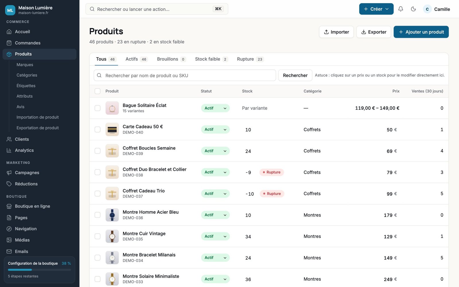Open the Créer dropdown button

coord(376,9)
